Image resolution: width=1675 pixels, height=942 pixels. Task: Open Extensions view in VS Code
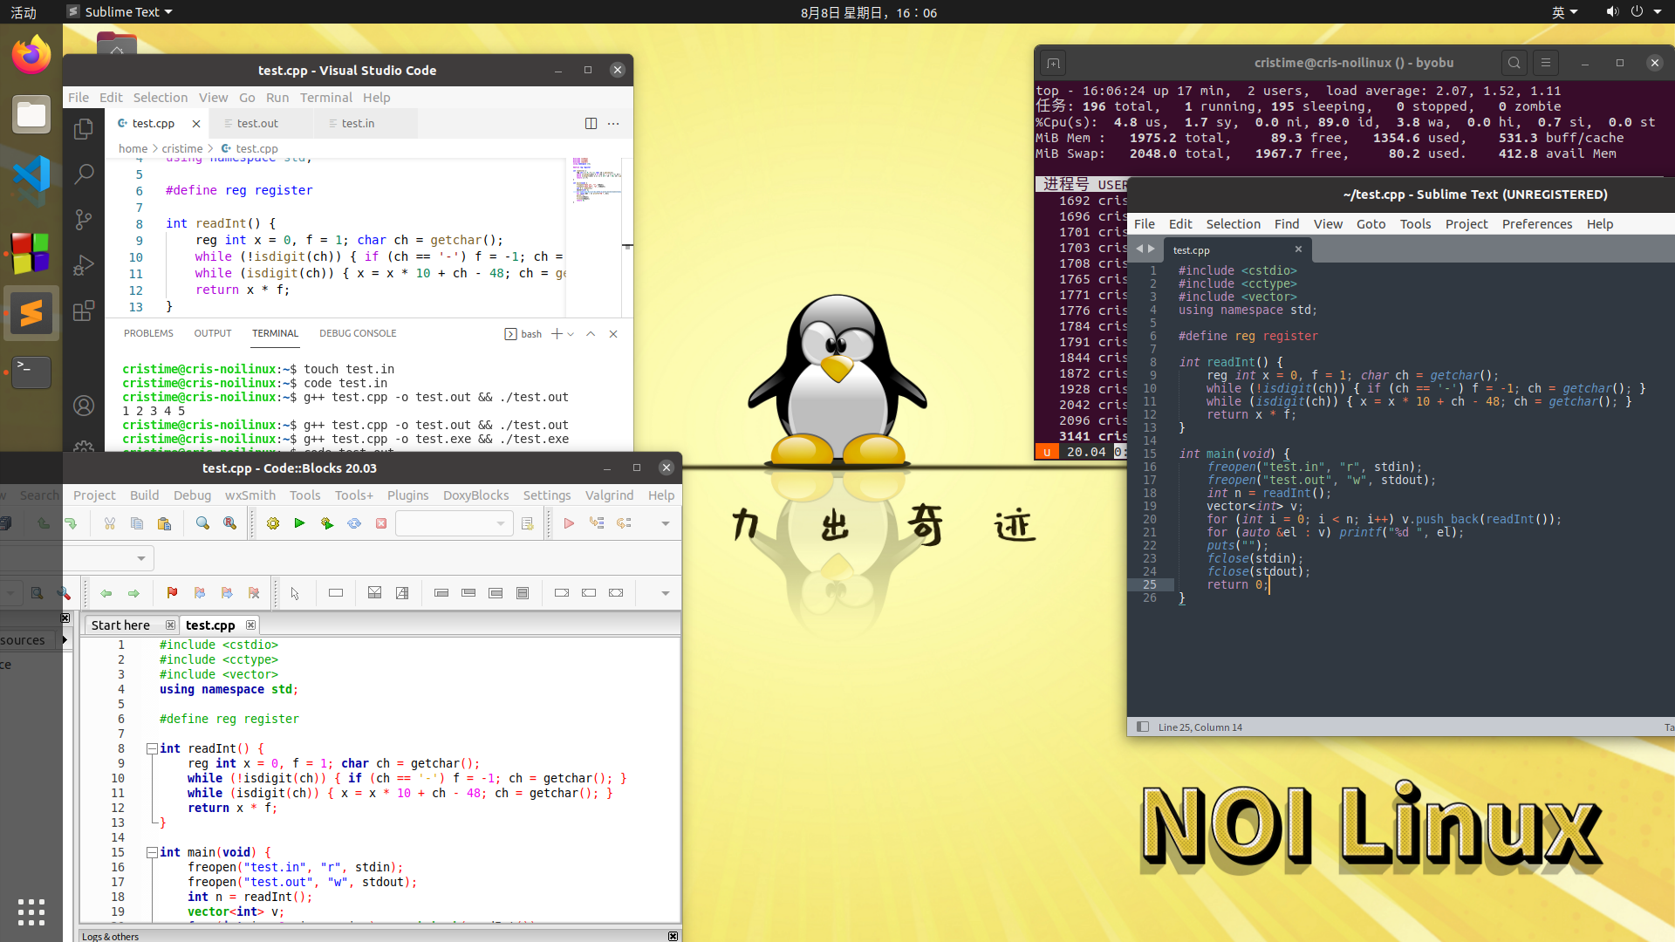point(84,311)
